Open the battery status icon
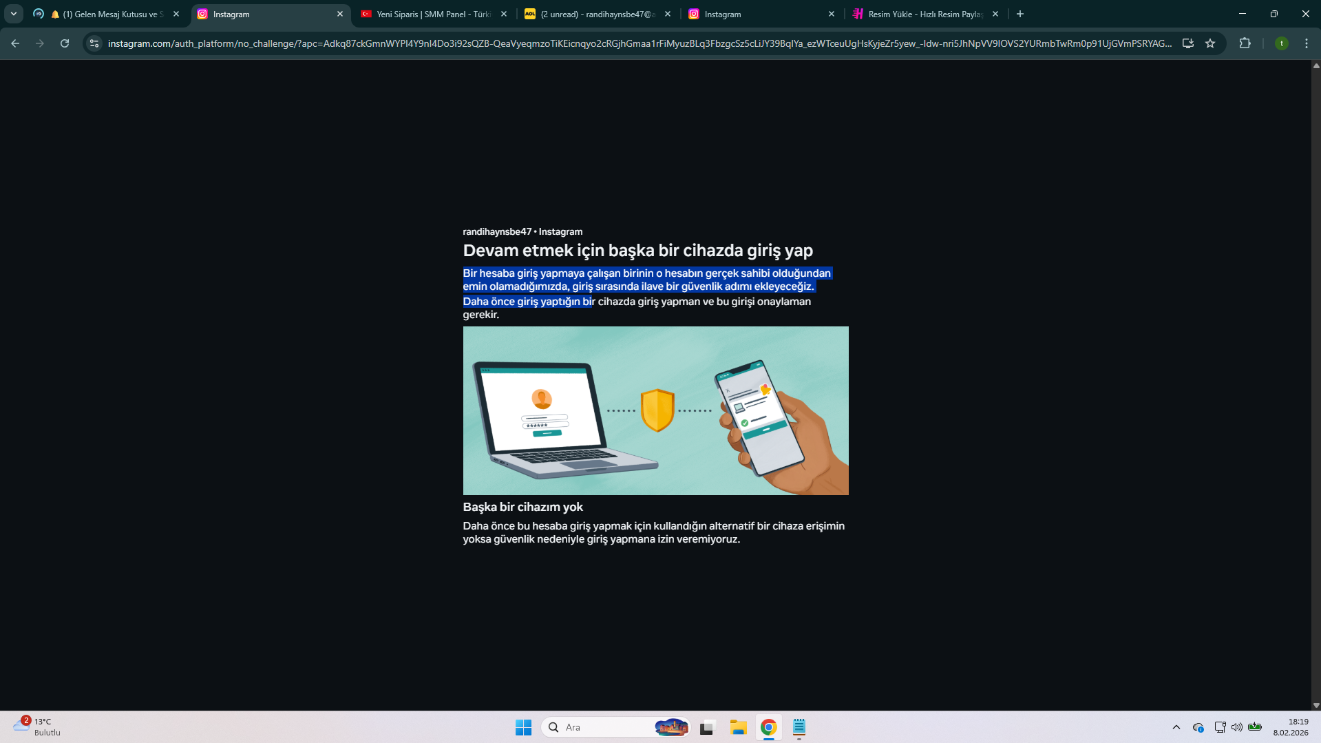Screen dimensions: 1321x743 coord(1255,727)
